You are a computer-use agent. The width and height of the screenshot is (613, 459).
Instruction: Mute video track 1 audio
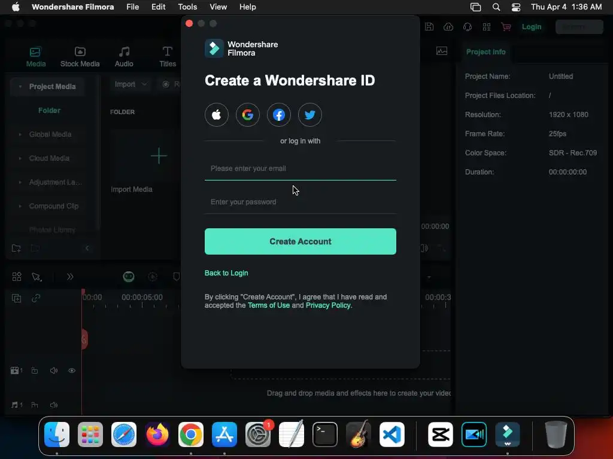click(x=54, y=371)
